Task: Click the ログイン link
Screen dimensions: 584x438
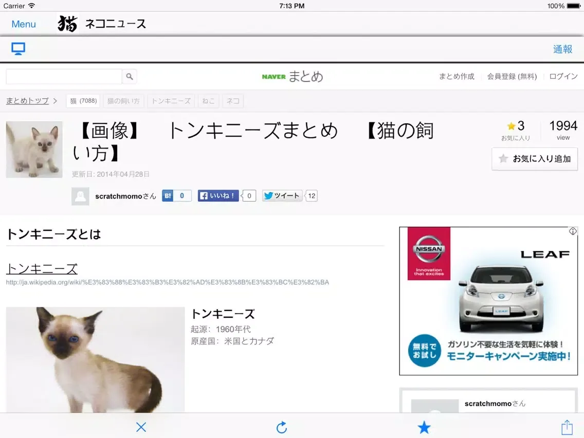Action: 563,77
